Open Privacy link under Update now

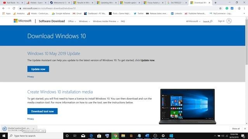tap(31, 77)
